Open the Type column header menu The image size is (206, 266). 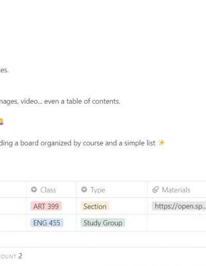pyautogui.click(x=112, y=190)
